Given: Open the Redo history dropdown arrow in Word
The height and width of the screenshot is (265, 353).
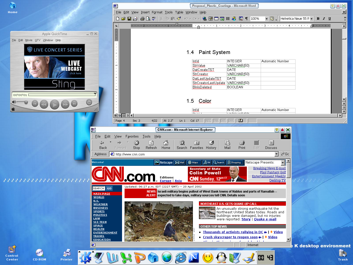Looking at the screenshot, I should (199, 19).
